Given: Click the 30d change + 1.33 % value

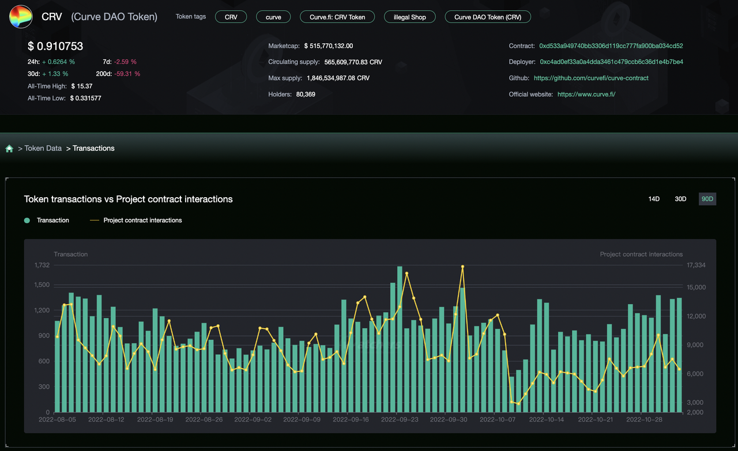Looking at the screenshot, I should (55, 74).
